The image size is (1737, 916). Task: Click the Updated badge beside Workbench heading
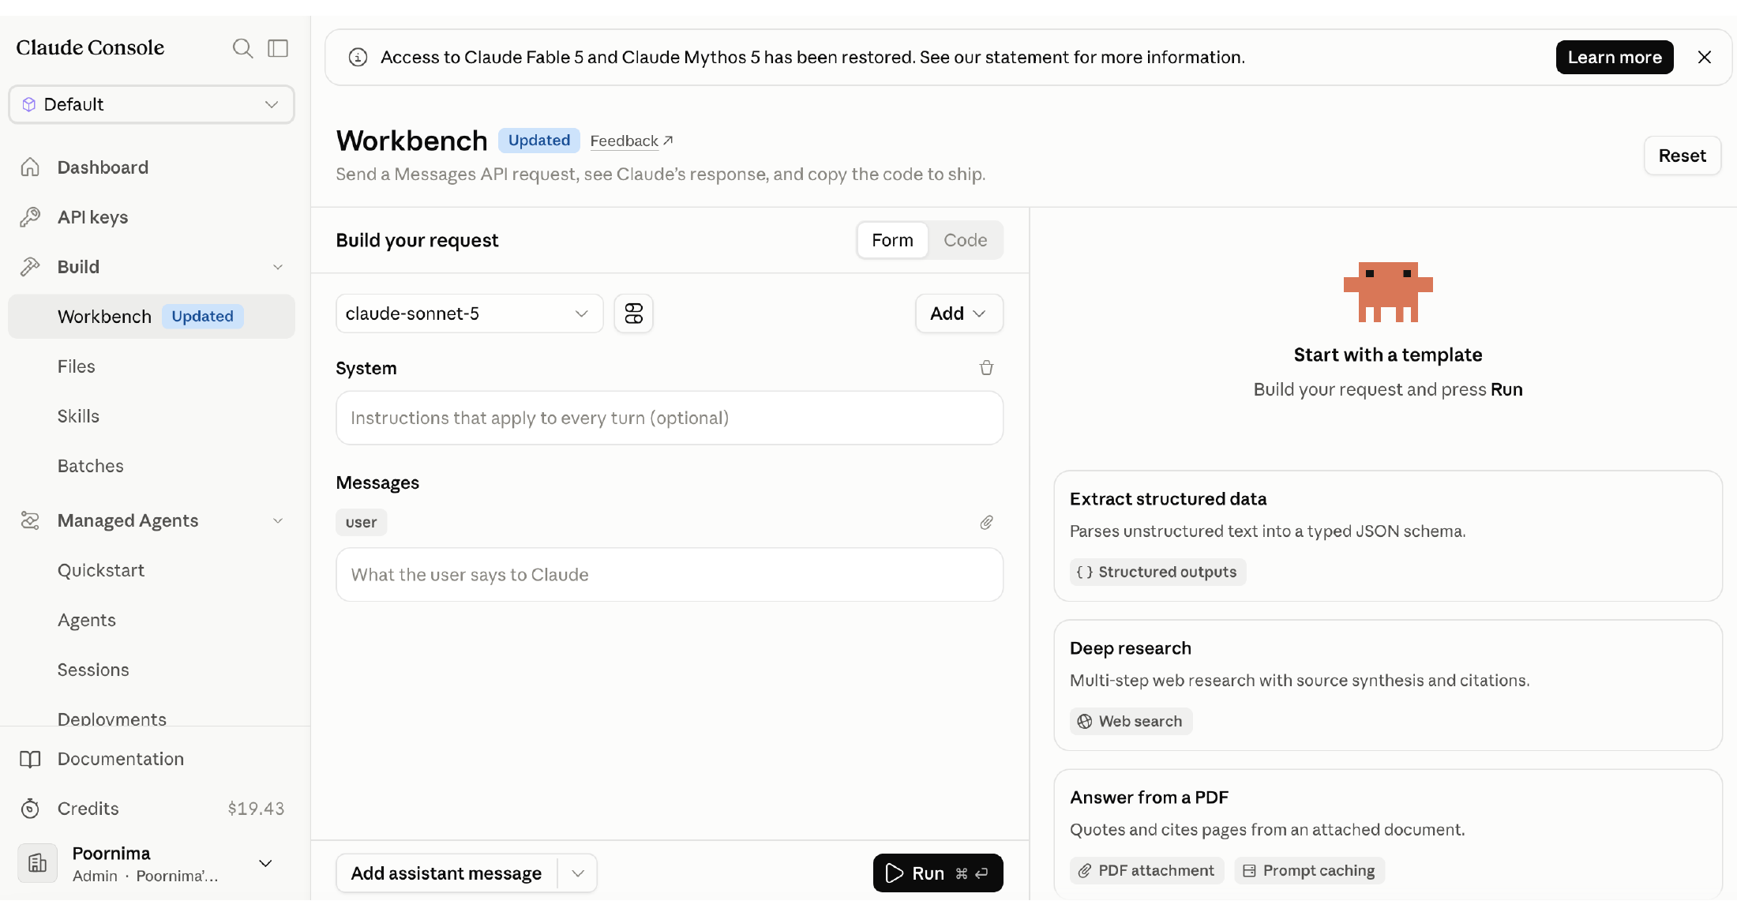tap(538, 141)
